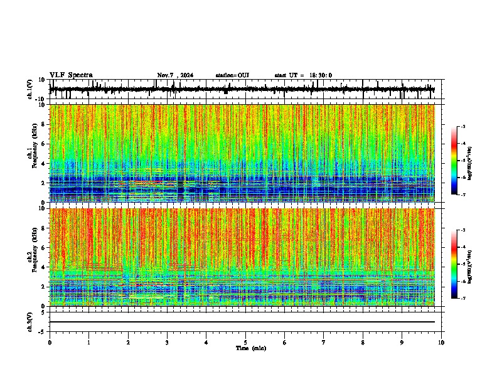Click the "6" kHz tick on ch.2 spectrogram

click(x=44, y=248)
